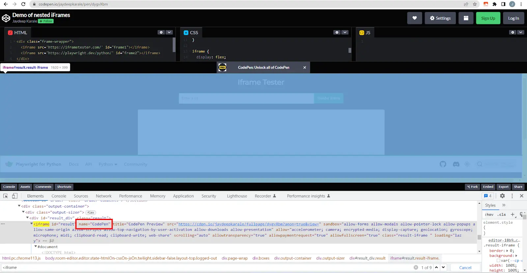The image size is (527, 273).
Task: Open the Lighthouse tab
Action: [x=237, y=196]
